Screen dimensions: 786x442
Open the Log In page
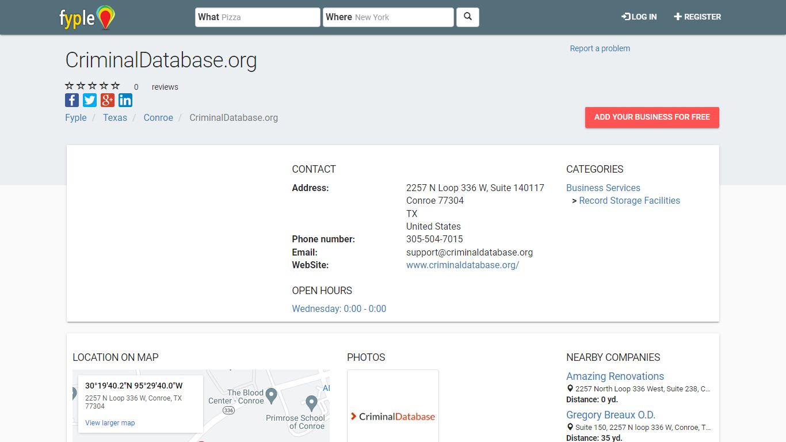tap(639, 17)
